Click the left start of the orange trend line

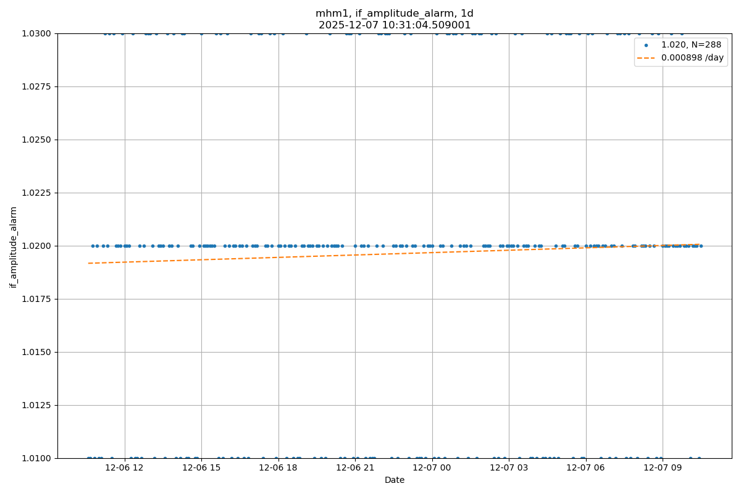(x=89, y=263)
